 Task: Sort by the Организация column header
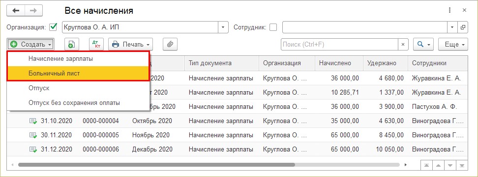(287, 63)
